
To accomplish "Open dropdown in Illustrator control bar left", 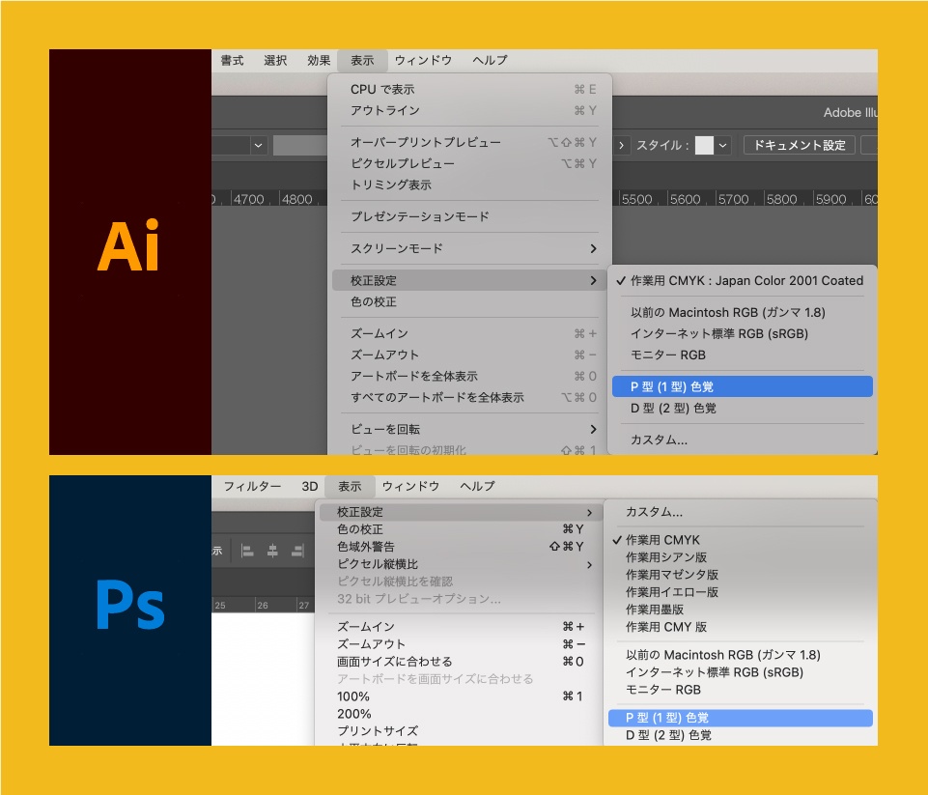I will point(259,146).
